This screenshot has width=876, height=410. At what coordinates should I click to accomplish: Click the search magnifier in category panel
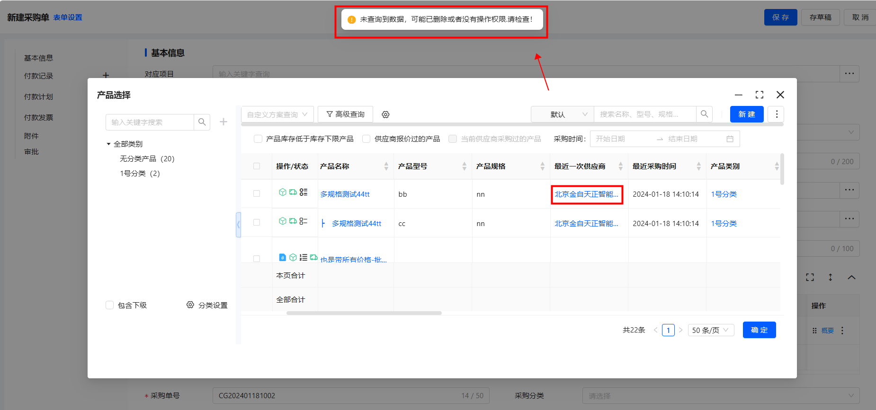pyautogui.click(x=202, y=122)
